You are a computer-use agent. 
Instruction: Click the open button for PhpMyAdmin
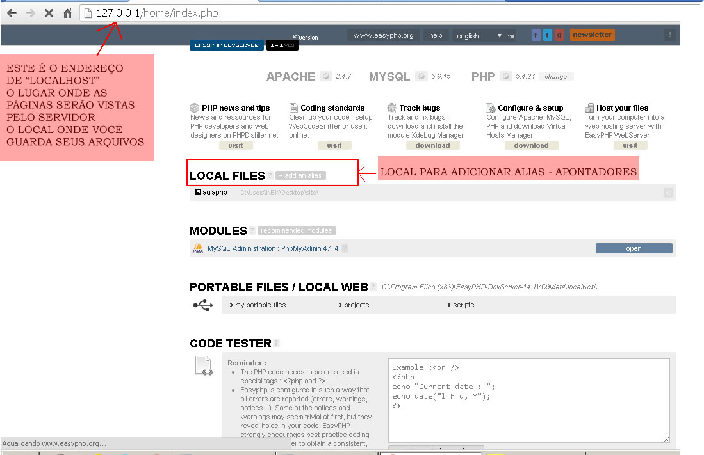(634, 248)
